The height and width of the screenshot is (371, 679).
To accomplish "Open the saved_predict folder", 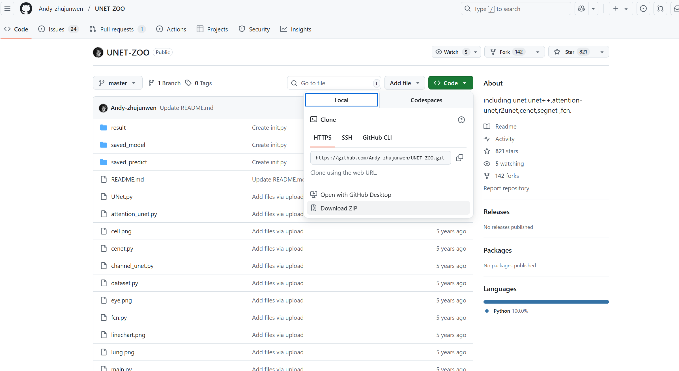I will pyautogui.click(x=129, y=162).
